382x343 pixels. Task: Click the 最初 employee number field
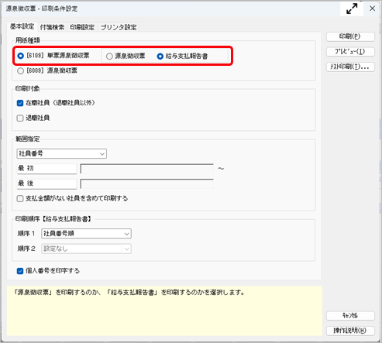point(46,169)
